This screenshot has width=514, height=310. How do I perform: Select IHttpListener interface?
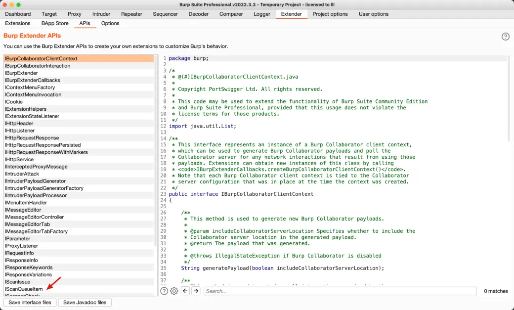tap(79, 131)
